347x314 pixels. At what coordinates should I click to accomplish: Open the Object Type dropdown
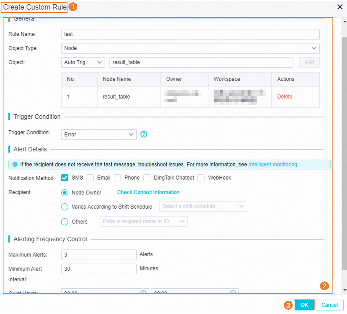pyautogui.click(x=314, y=48)
